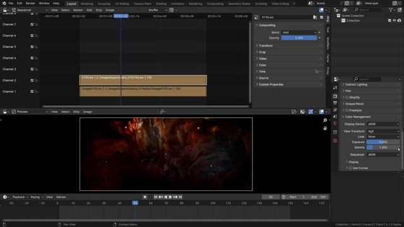Lock Channel 7 with its lock icon
Viewport: 404px width, 227px height.
(x=37, y=25)
